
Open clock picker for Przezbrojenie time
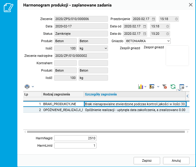pos(176,19)
